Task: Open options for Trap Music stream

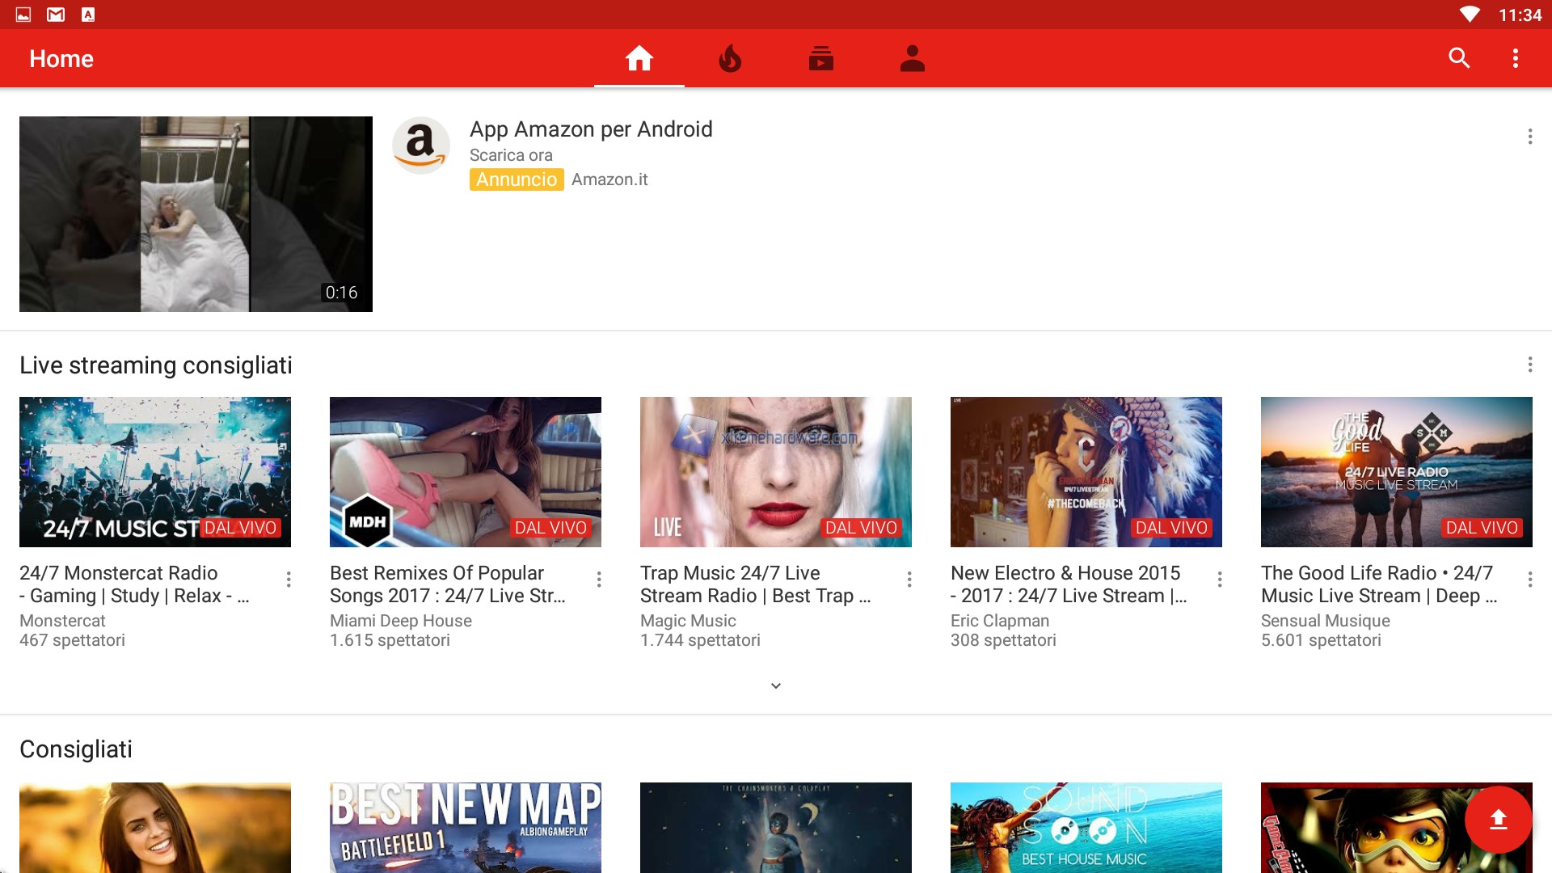Action: (x=909, y=579)
